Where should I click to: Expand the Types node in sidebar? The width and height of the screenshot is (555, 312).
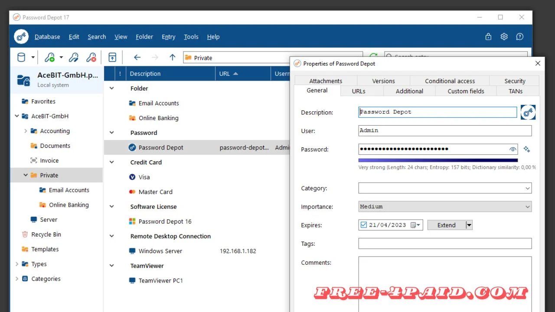coord(17,264)
